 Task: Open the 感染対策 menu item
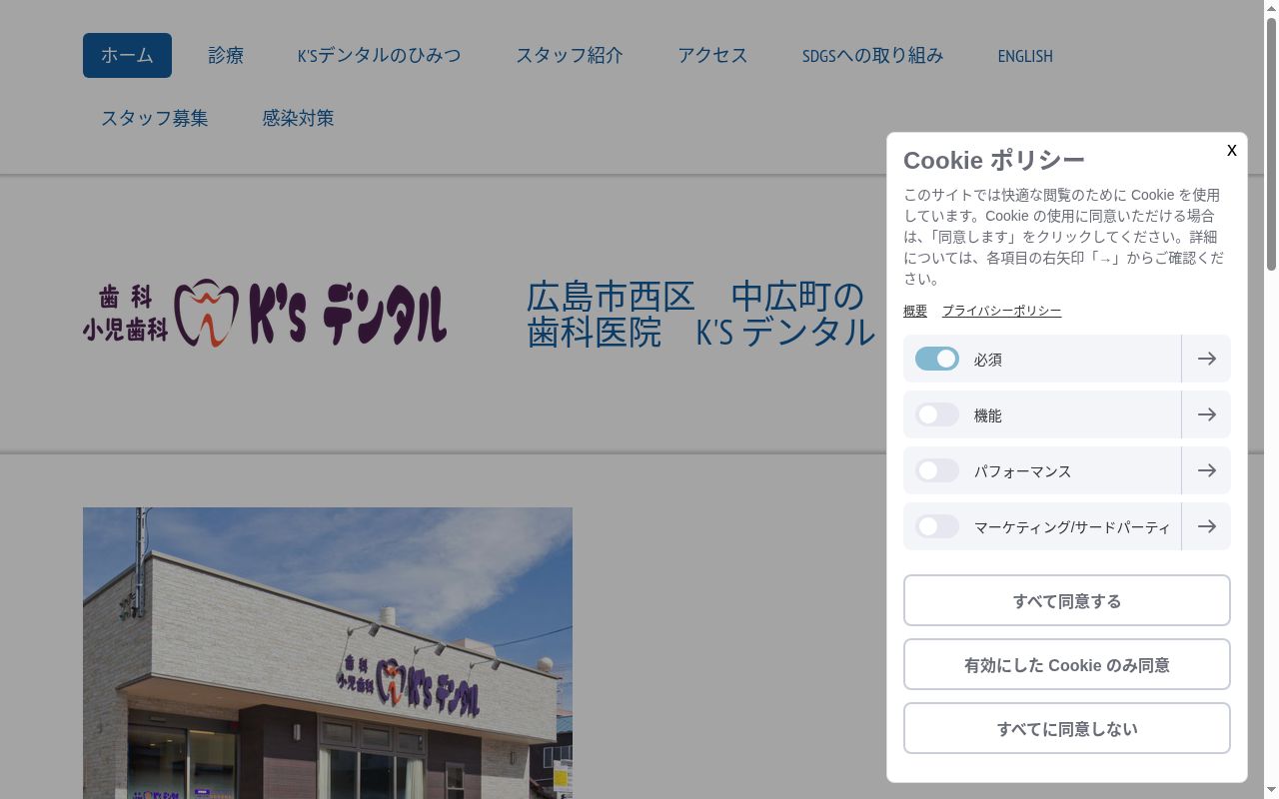298,118
